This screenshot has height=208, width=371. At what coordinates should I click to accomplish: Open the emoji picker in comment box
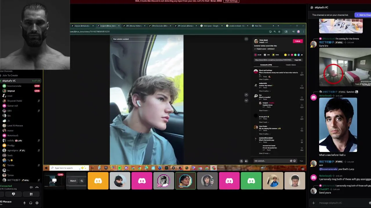coord(294,161)
